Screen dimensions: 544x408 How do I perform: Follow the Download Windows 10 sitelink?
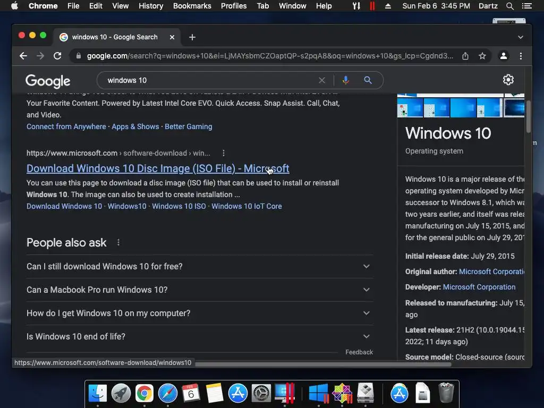(x=64, y=206)
